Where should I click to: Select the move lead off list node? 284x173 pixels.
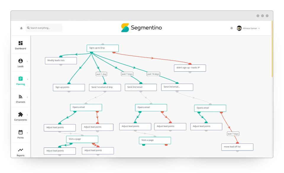(237, 147)
